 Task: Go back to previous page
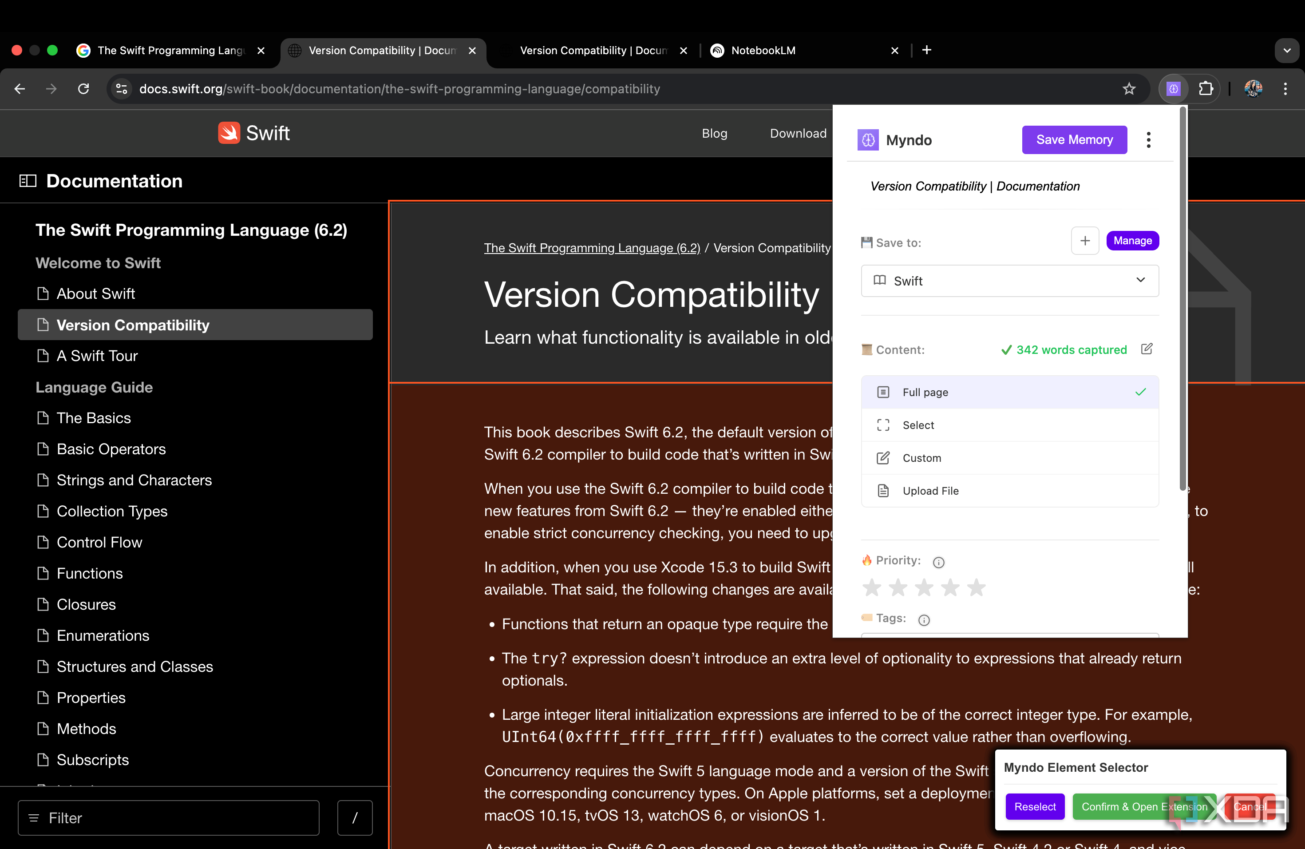(20, 89)
